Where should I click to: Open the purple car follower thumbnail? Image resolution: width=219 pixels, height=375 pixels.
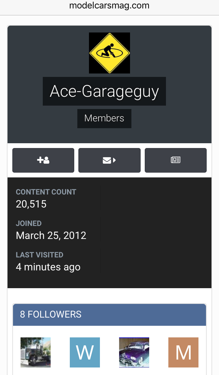134,352
